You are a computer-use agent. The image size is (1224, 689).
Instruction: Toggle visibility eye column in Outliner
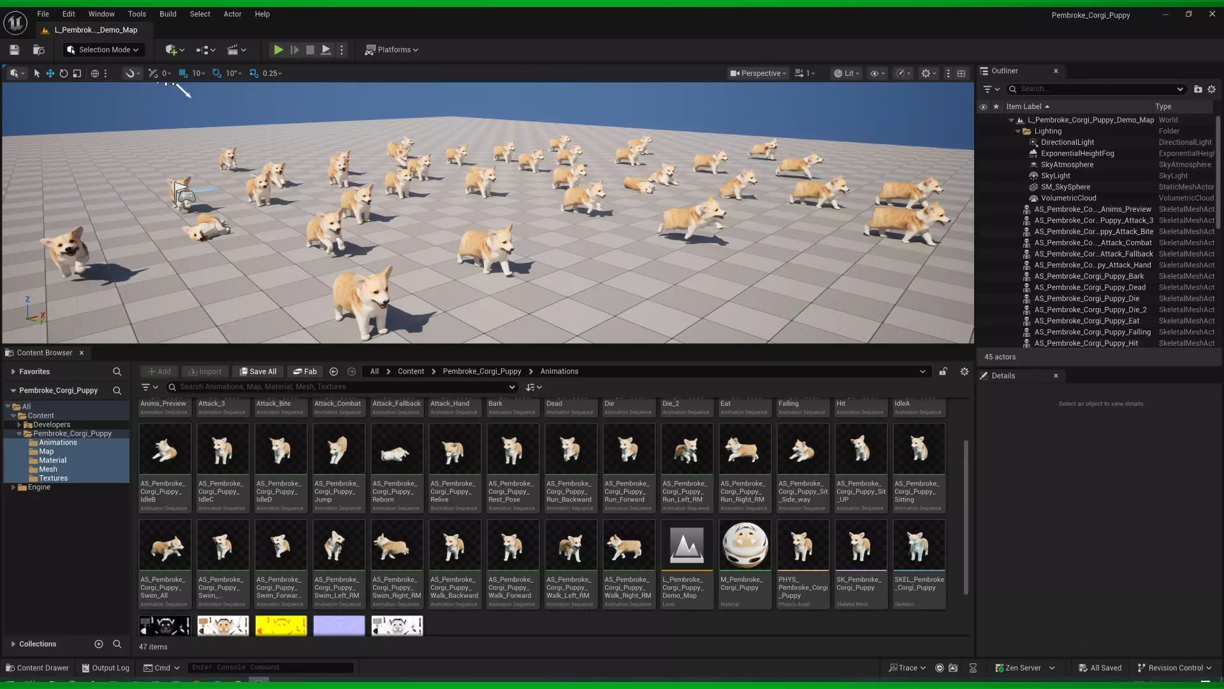[x=983, y=107]
